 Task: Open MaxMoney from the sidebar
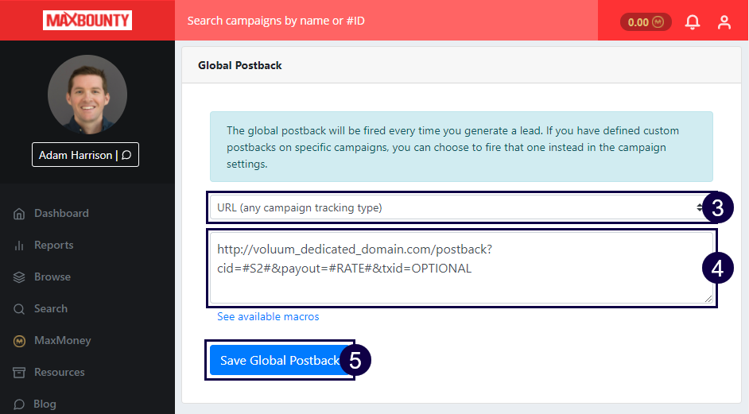pyautogui.click(x=62, y=341)
